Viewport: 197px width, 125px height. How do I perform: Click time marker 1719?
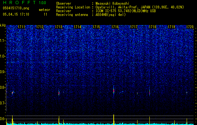point(172,27)
